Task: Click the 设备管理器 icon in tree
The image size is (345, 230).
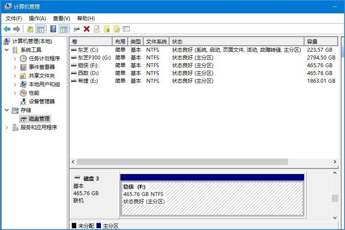Action: coord(23,102)
